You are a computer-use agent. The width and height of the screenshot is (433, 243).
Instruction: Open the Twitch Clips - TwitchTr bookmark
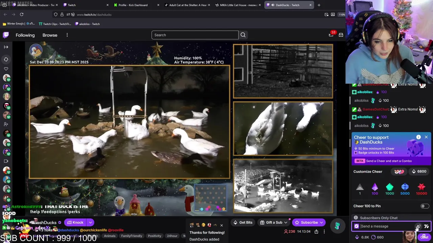click(x=55, y=24)
